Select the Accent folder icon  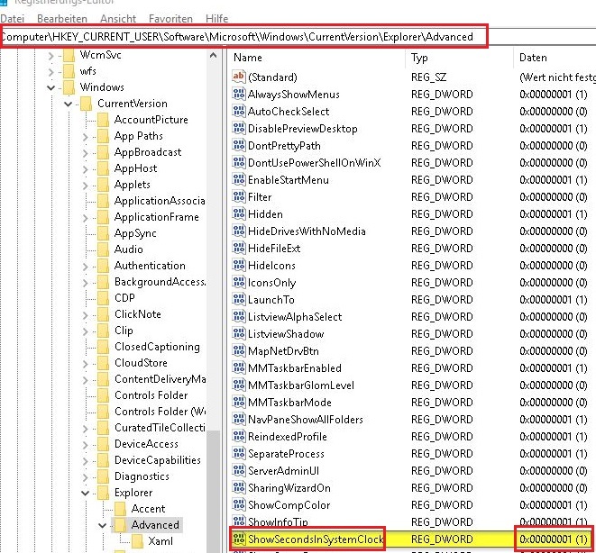coord(120,509)
